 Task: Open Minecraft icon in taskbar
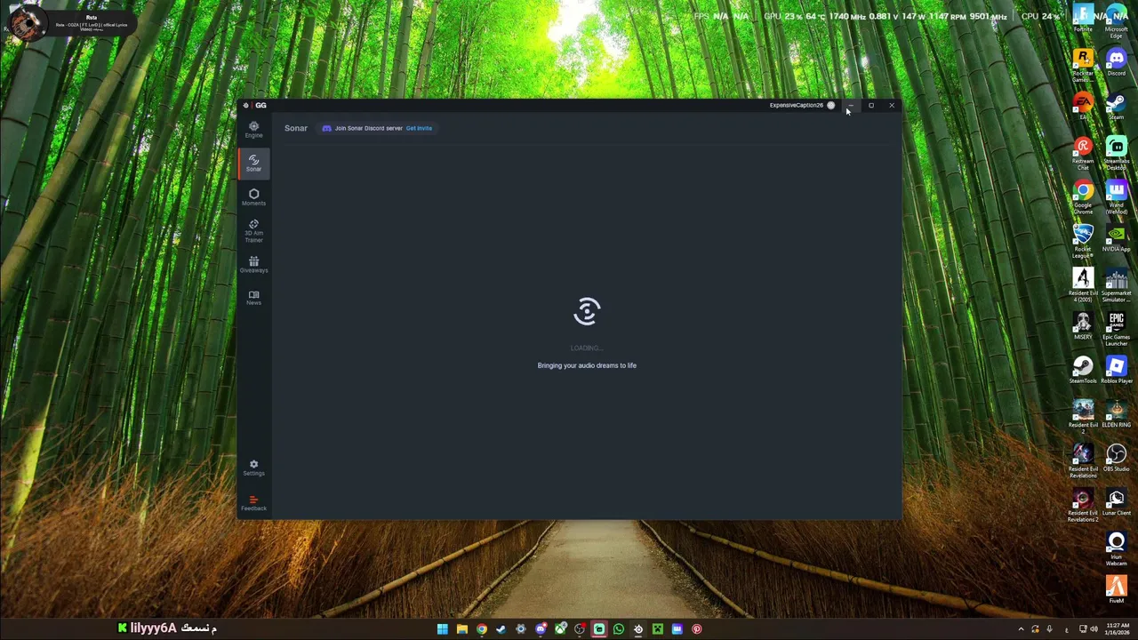(658, 629)
